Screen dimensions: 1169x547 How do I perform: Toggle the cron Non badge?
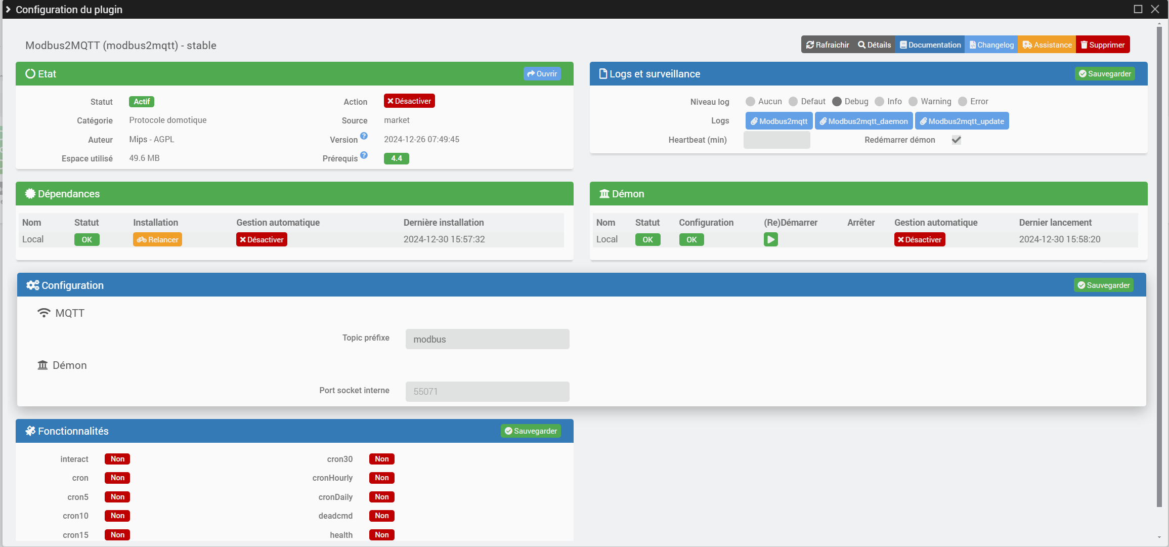click(x=117, y=478)
